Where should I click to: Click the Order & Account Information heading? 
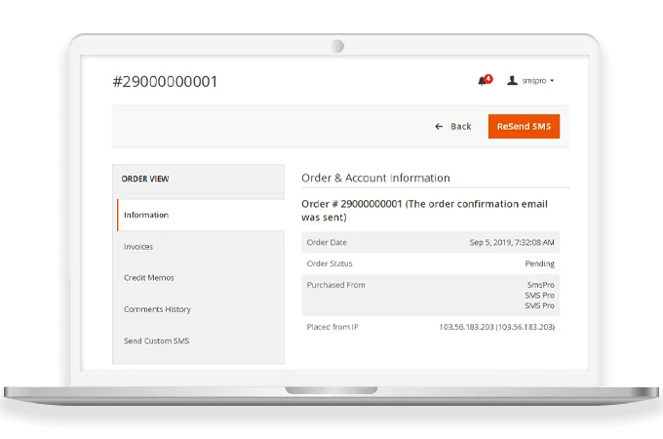(x=375, y=179)
